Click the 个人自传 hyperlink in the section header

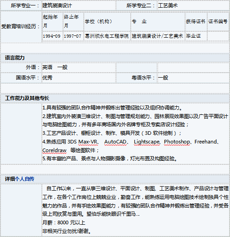(25, 179)
